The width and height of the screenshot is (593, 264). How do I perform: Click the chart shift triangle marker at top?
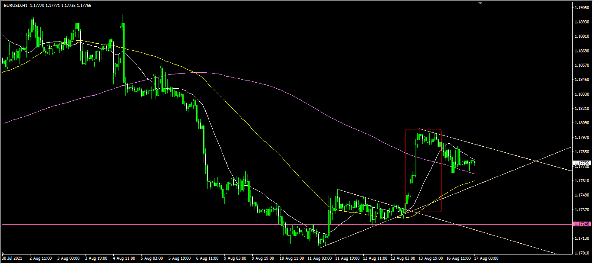[480, 3]
